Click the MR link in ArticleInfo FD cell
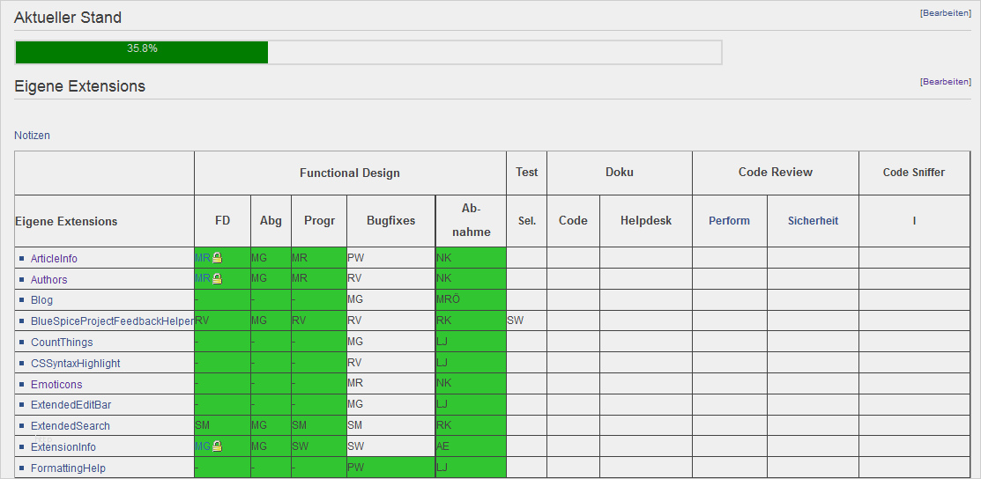 [202, 258]
